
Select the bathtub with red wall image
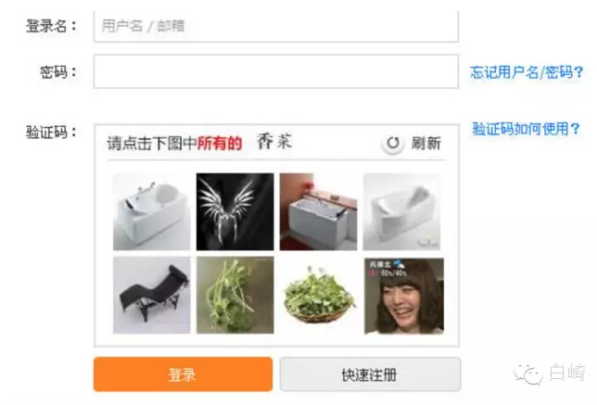click(318, 211)
